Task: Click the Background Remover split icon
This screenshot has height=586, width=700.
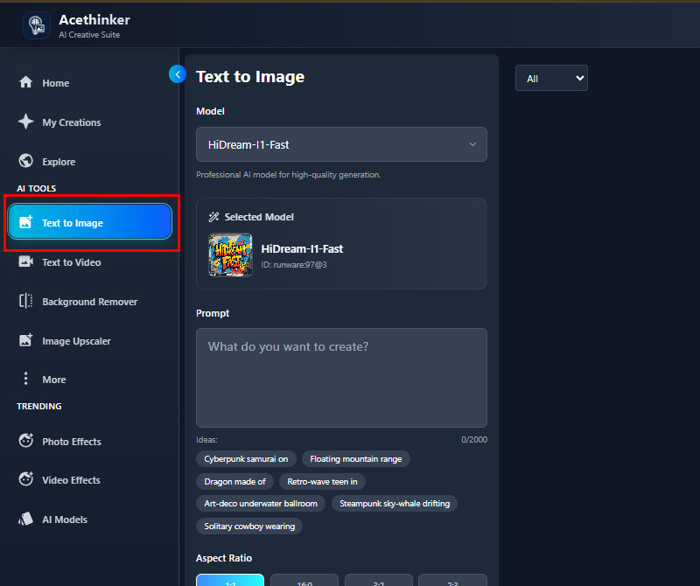Action: pos(26,301)
